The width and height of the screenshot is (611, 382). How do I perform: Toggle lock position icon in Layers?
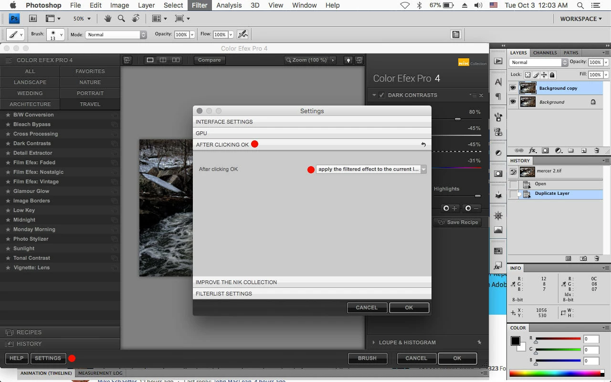(x=544, y=75)
